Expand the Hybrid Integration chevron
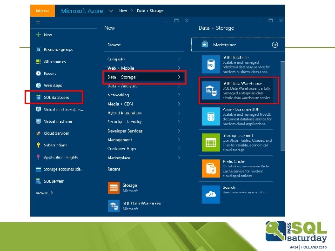This screenshot has height=251, width=335. click(179, 113)
